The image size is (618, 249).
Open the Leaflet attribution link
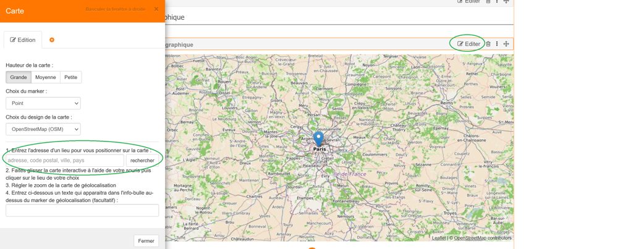pyautogui.click(x=439, y=238)
